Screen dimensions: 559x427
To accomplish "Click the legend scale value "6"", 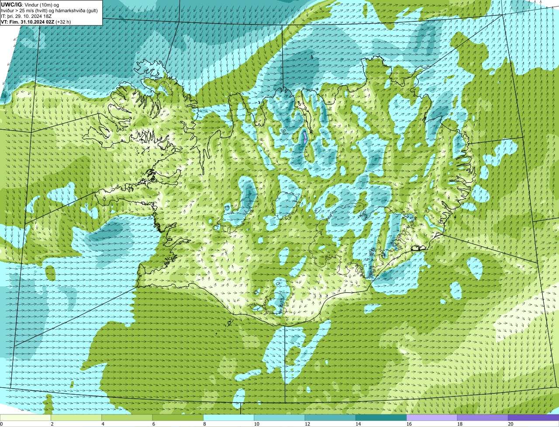I will (154, 424).
